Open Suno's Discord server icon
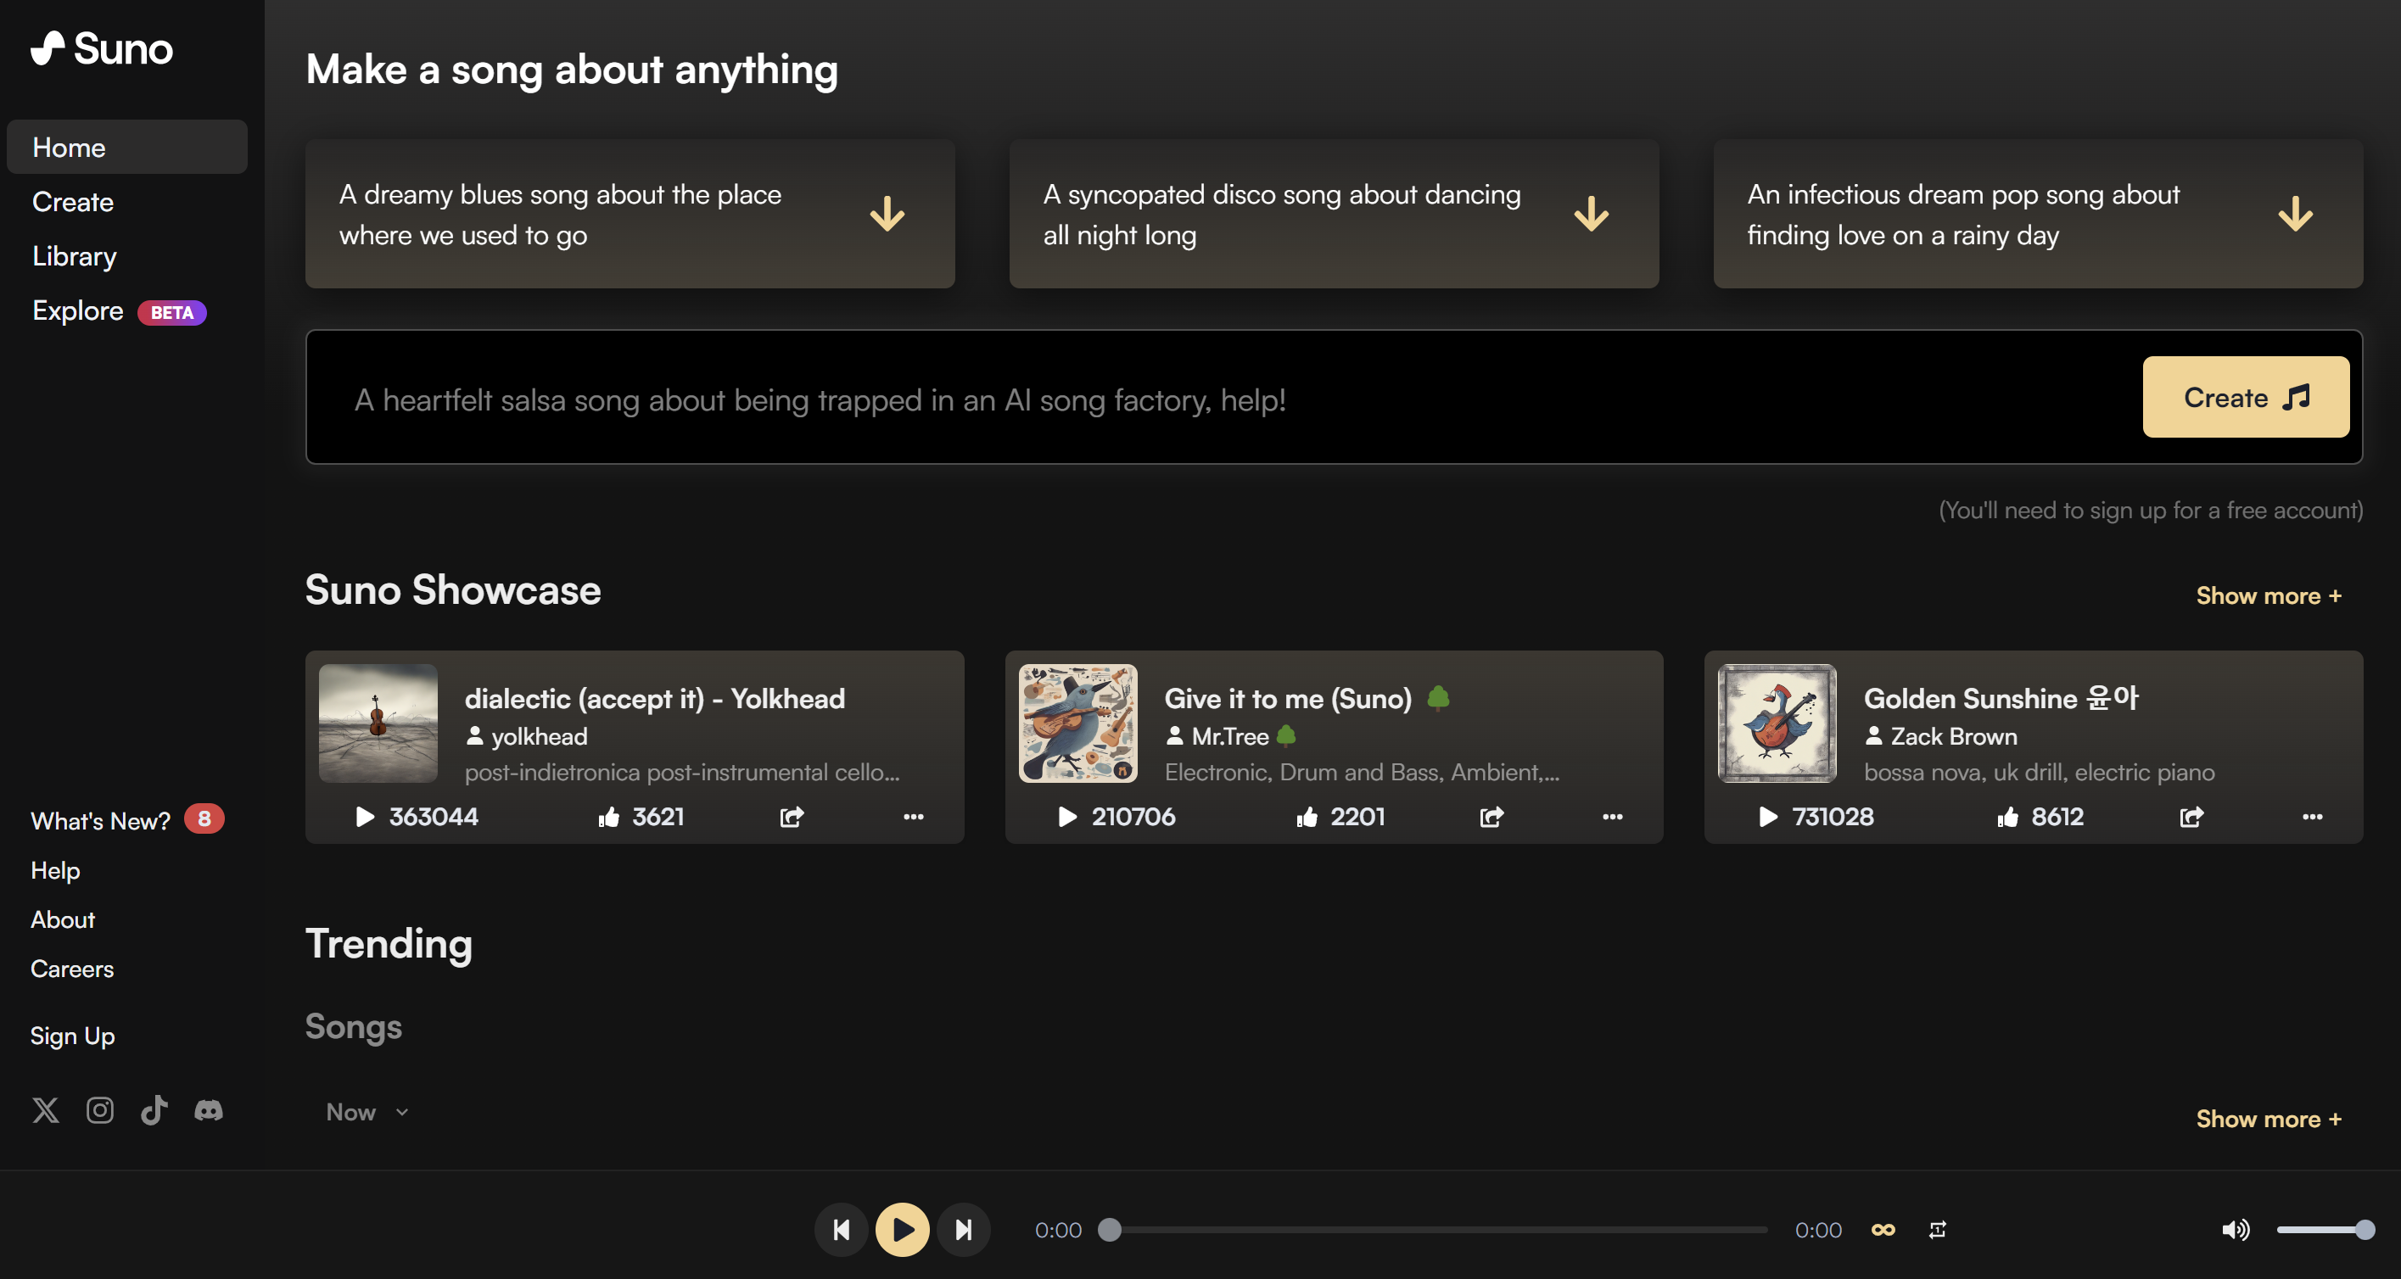The image size is (2401, 1279). 208,1109
